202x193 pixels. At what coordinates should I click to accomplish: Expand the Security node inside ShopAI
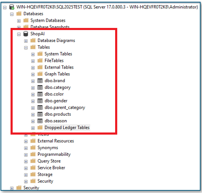(x=26, y=182)
